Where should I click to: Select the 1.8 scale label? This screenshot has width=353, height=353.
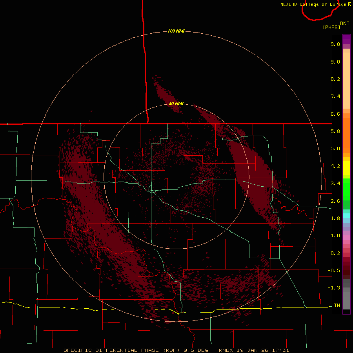(x=335, y=218)
